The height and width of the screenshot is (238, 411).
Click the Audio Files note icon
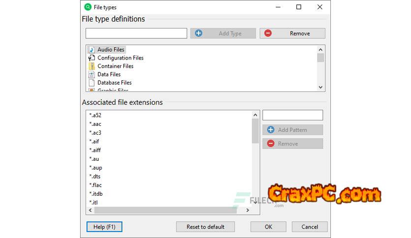[91, 50]
